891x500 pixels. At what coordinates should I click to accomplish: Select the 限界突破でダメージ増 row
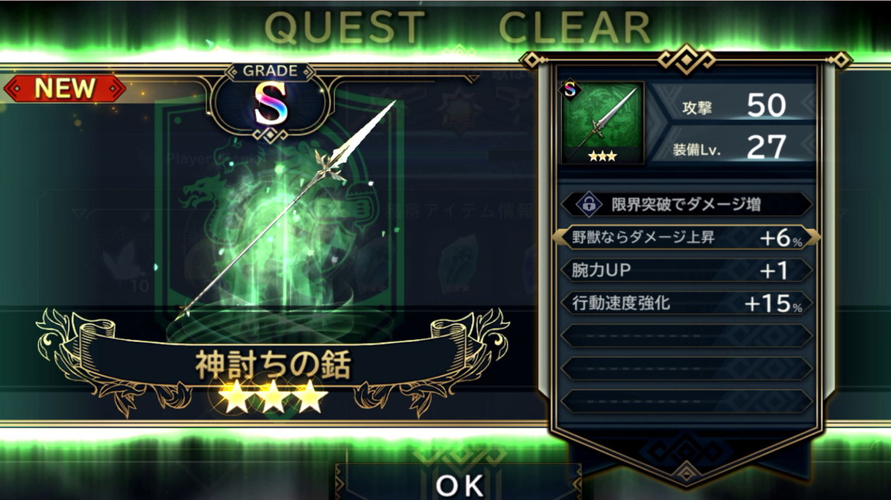pos(686,205)
